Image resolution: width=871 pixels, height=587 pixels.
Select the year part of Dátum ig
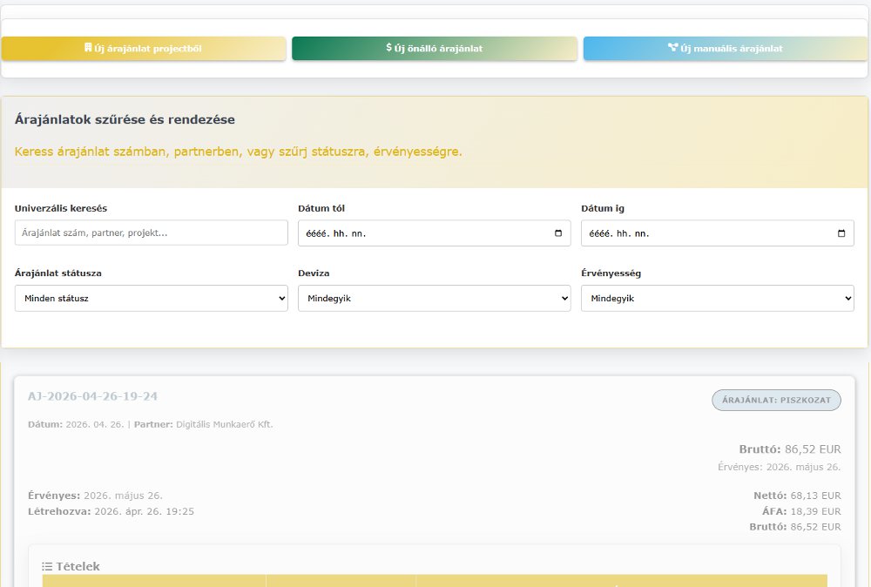(x=599, y=233)
